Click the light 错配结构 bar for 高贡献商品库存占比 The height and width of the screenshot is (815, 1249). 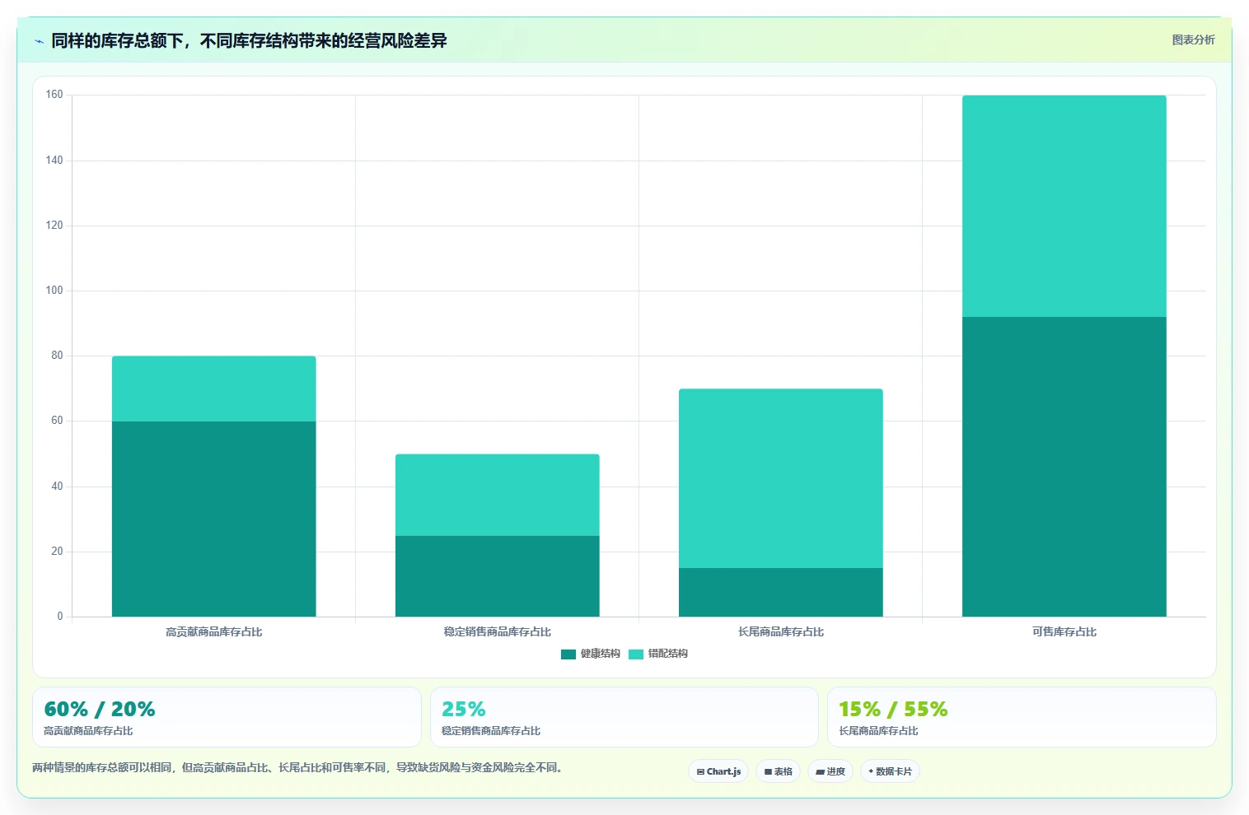[x=214, y=389]
